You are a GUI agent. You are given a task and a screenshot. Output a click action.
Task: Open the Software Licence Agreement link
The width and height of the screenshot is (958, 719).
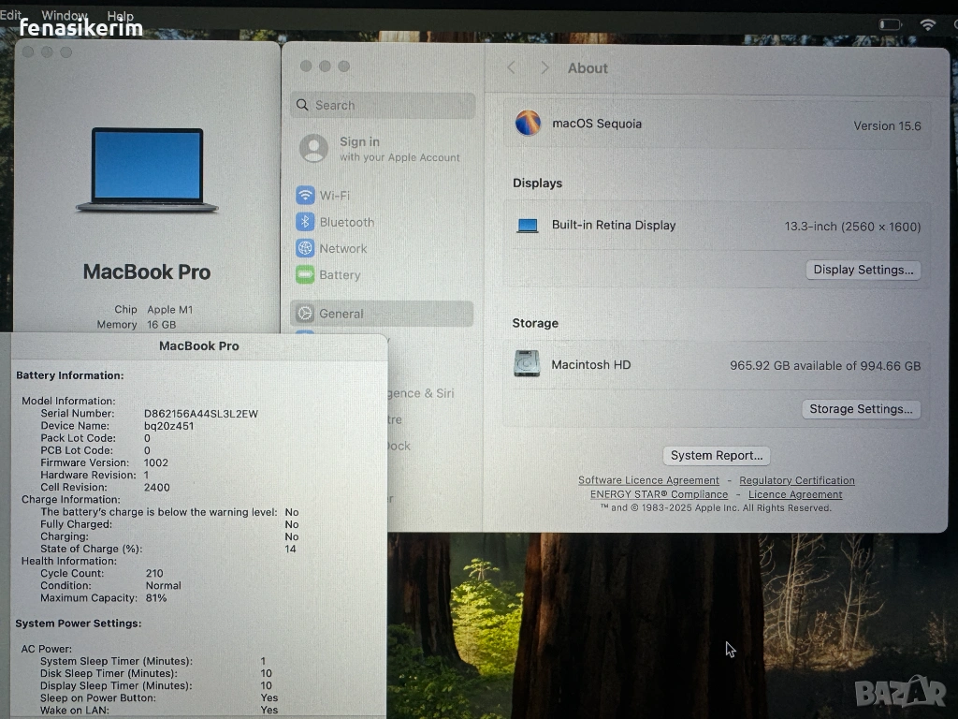648,480
